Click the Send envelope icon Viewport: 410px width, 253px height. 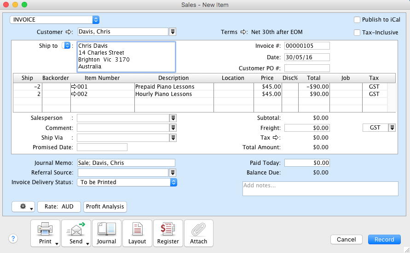point(76,230)
